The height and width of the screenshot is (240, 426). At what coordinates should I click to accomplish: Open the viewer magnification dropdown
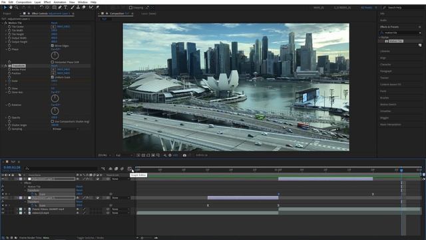(105, 155)
